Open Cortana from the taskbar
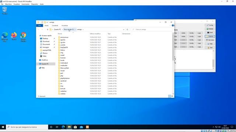 (51, 127)
